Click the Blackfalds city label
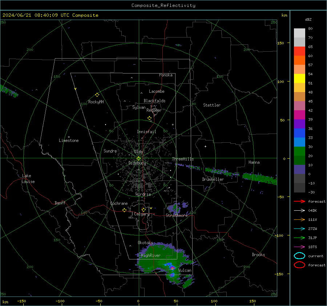This screenshot has width=327, height=306. (154, 101)
